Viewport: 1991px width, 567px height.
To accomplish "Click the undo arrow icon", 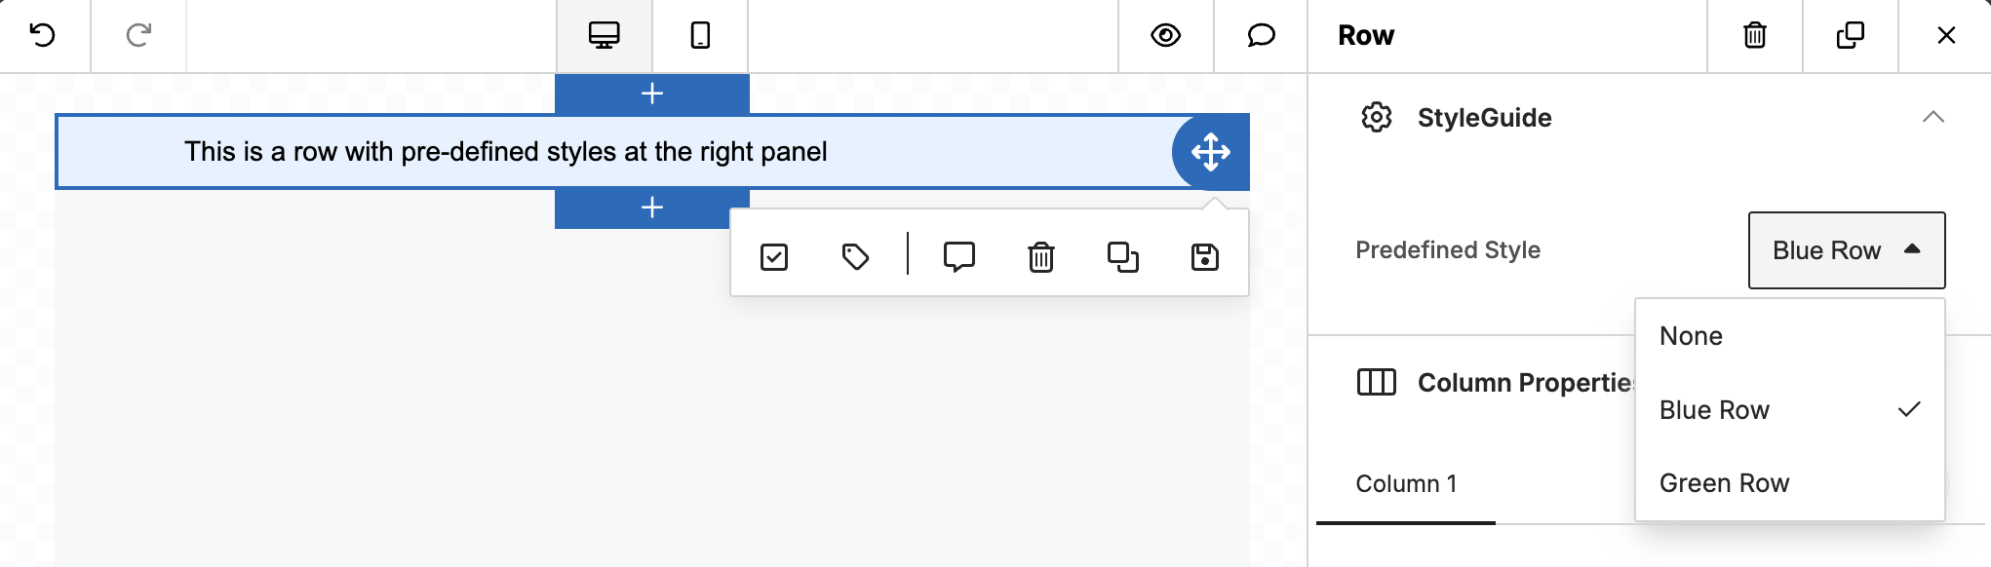I will click(x=43, y=35).
